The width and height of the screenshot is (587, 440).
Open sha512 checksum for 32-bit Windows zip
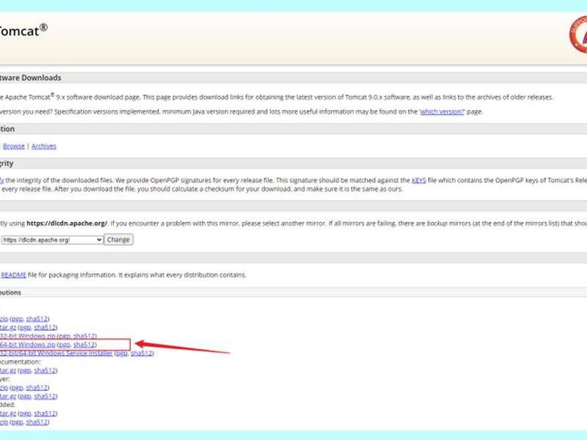(84, 336)
